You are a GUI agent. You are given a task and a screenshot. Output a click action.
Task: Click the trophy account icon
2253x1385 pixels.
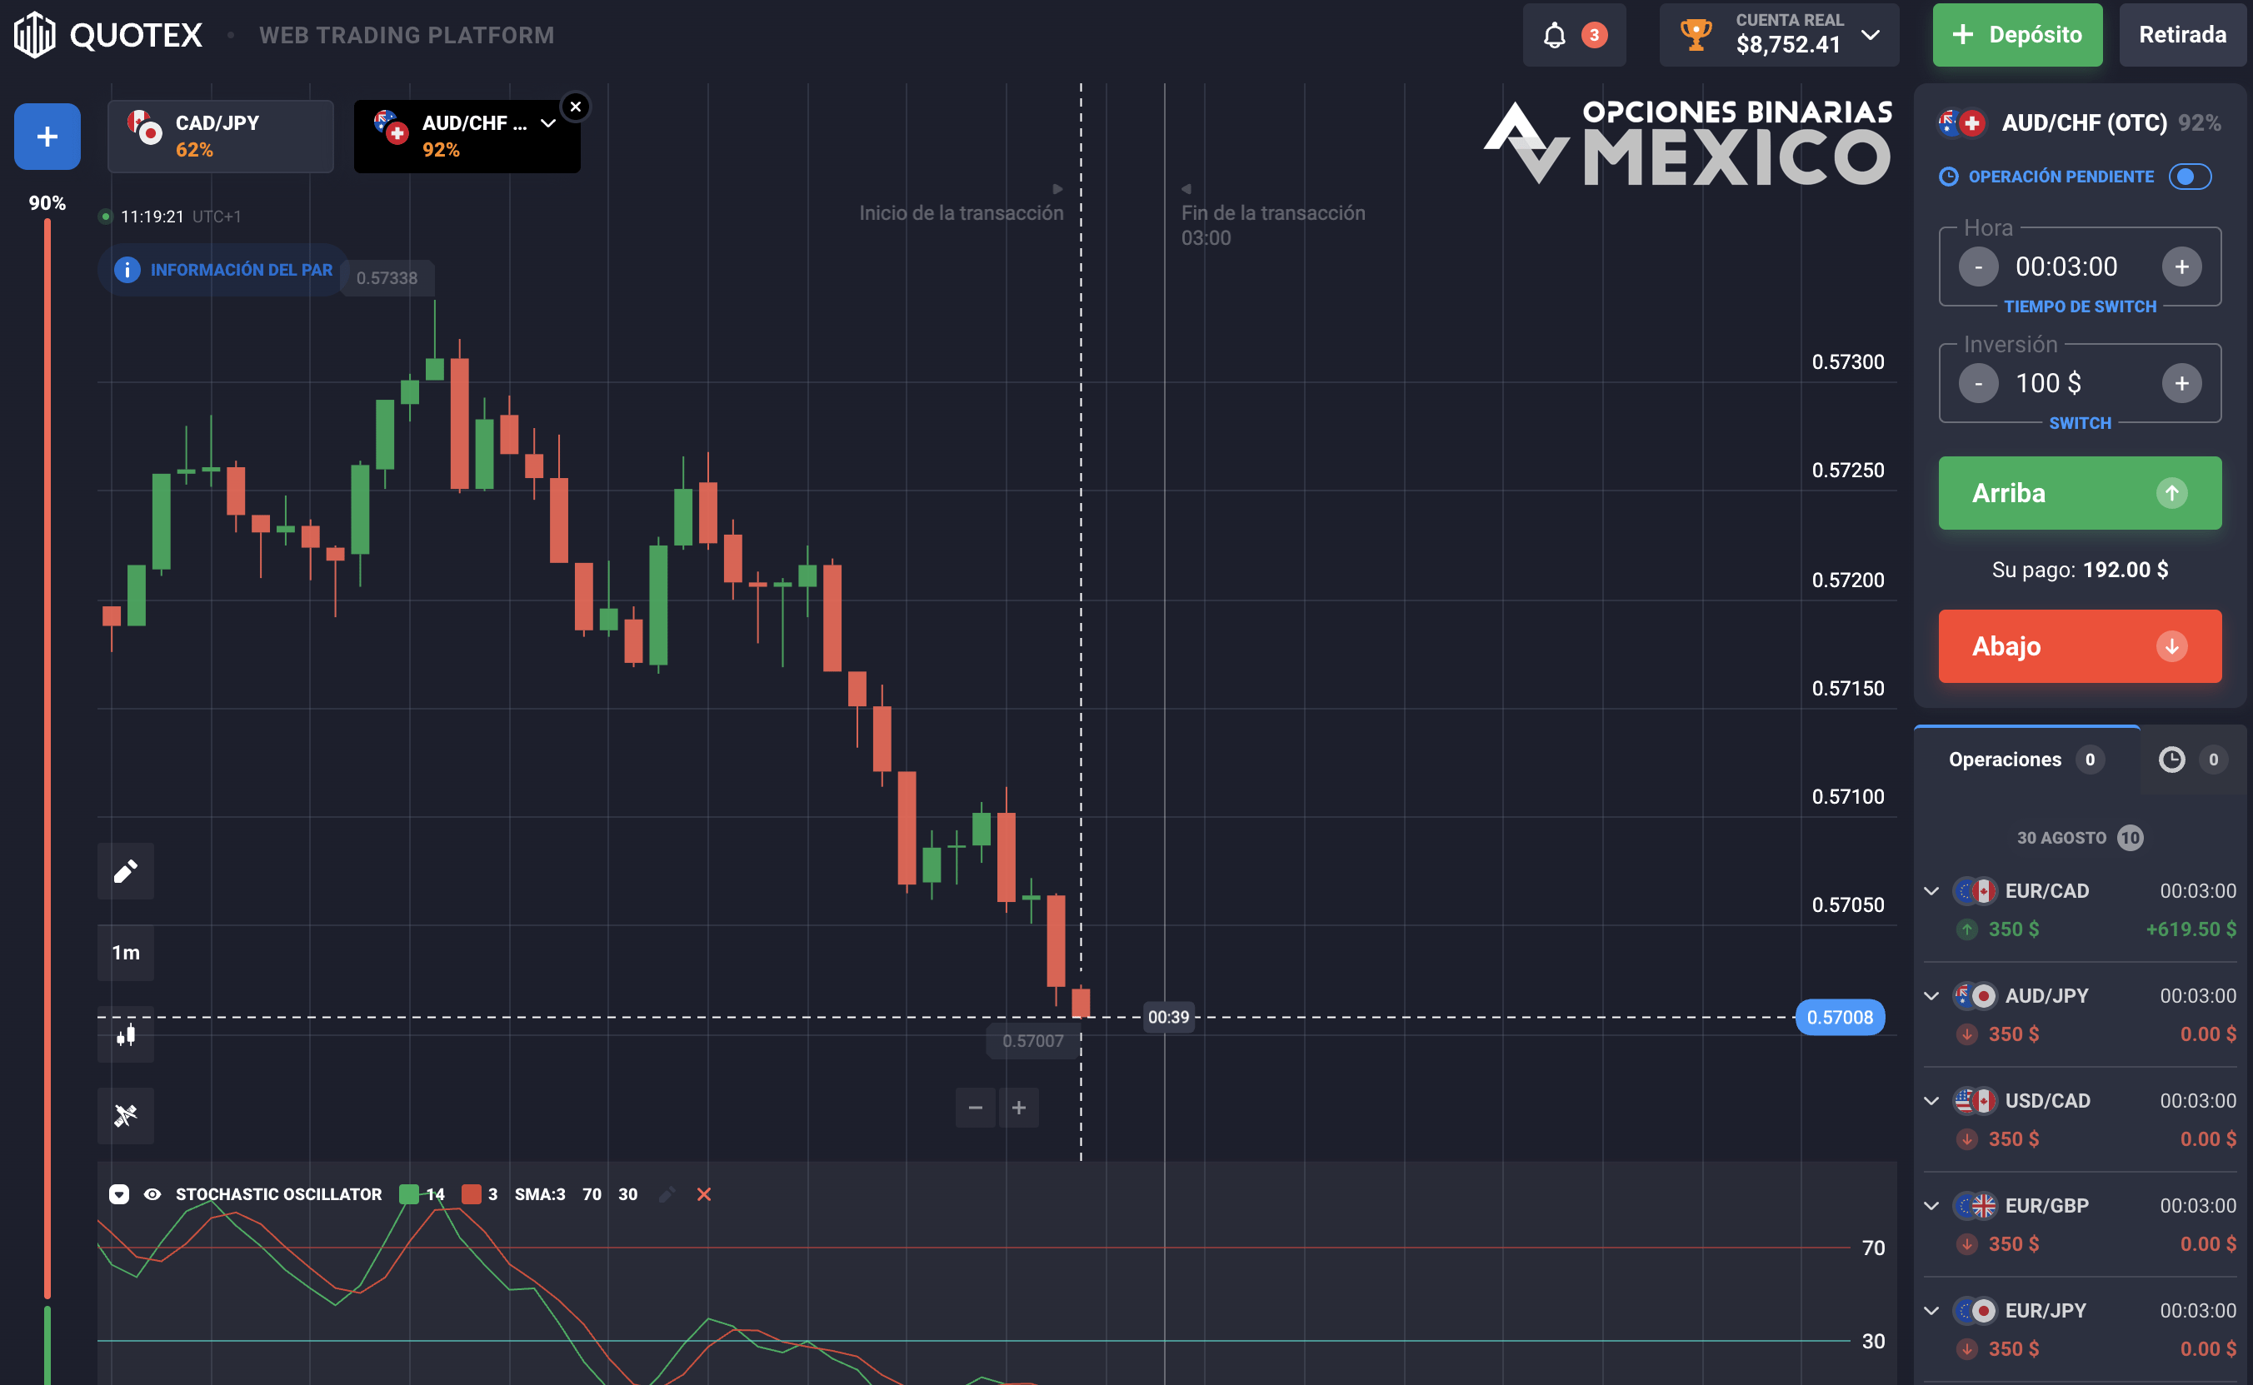pyautogui.click(x=1696, y=35)
